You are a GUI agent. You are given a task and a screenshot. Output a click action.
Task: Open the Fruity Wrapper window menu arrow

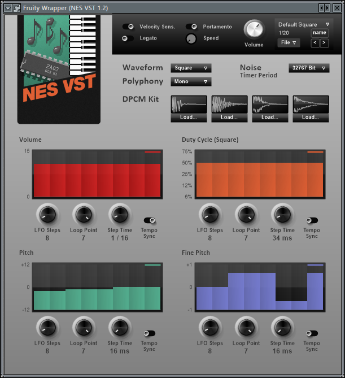tap(8, 8)
